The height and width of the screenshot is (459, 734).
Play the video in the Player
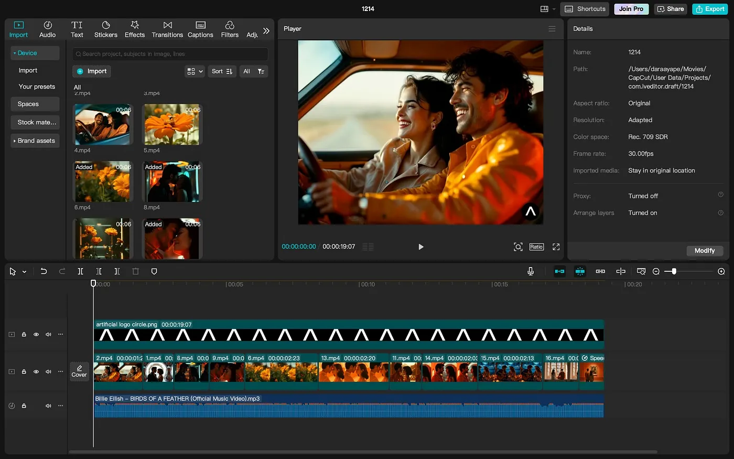click(420, 247)
